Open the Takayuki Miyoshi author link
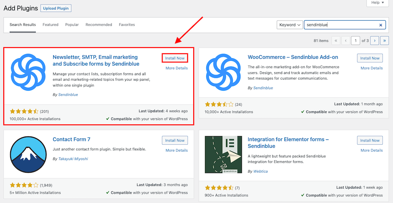The image size is (393, 203). pos(73,159)
